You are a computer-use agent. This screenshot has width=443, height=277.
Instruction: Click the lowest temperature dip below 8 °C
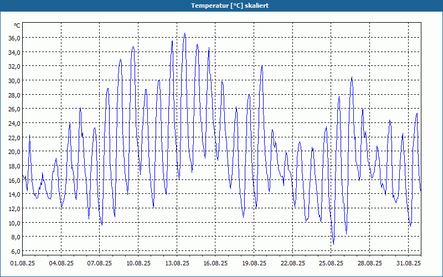(334, 244)
